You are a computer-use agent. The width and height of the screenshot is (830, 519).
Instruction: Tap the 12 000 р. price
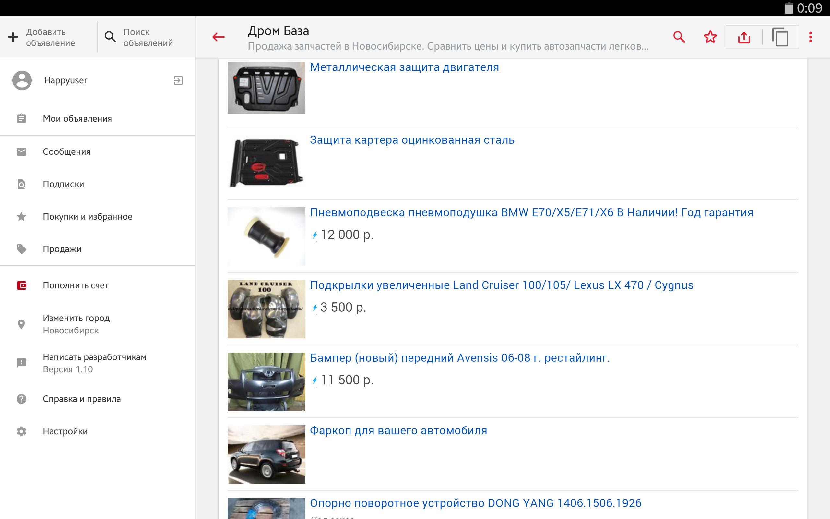[x=347, y=235]
